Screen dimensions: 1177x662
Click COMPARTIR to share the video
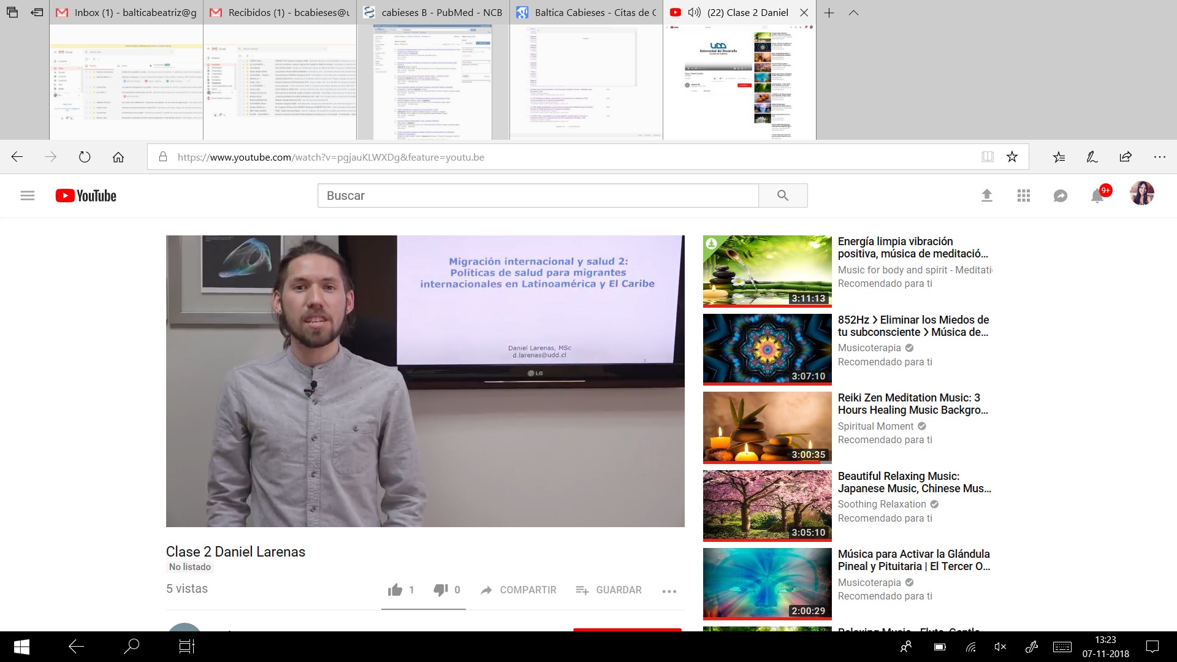(519, 590)
